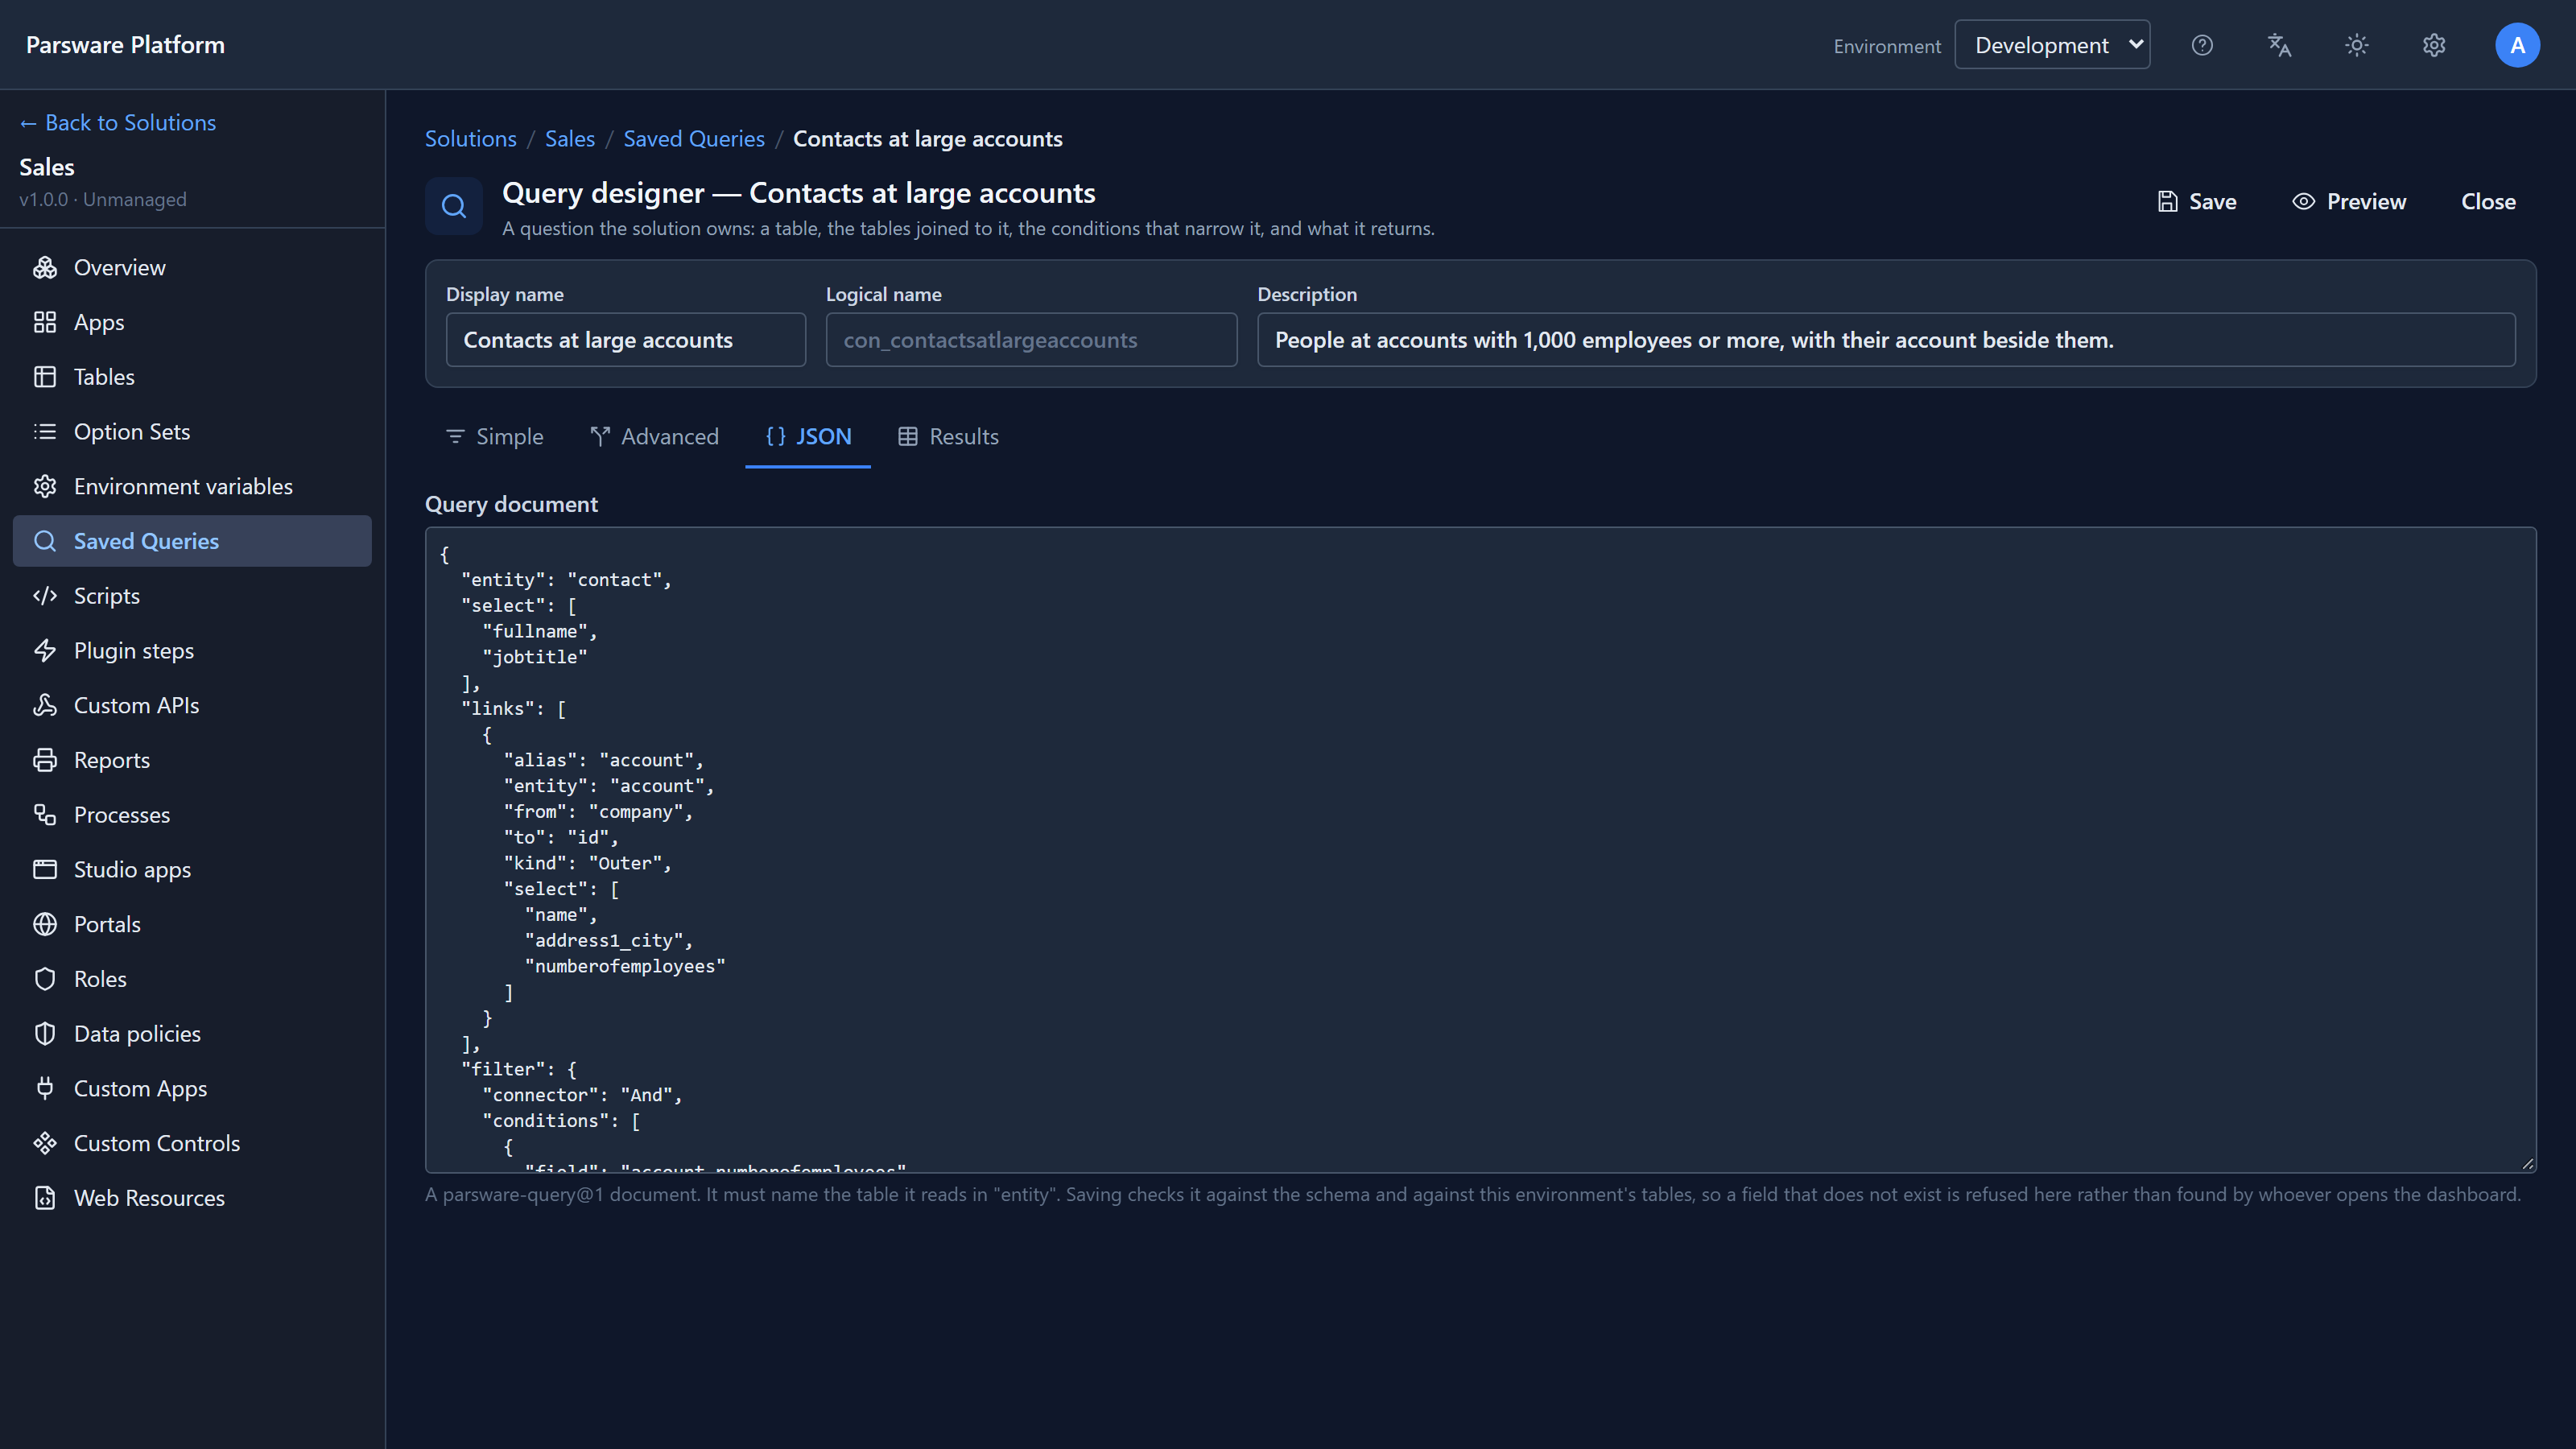Edit the Display name field
The width and height of the screenshot is (2576, 1449).
coord(626,340)
